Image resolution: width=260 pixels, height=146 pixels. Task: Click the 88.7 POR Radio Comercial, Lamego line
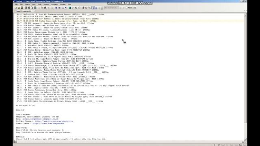(x=57, y=21)
